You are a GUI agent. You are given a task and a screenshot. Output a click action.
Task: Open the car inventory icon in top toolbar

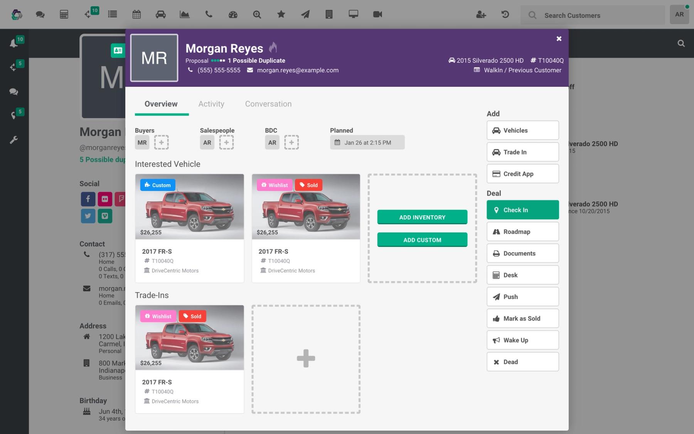(x=160, y=14)
